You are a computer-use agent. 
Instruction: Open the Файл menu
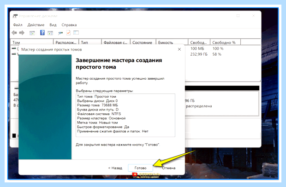point(18,25)
